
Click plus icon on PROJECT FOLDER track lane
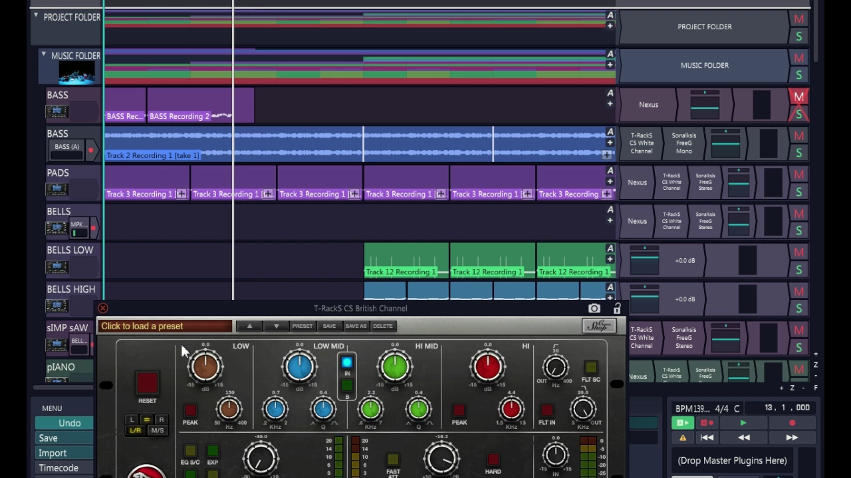(x=610, y=26)
